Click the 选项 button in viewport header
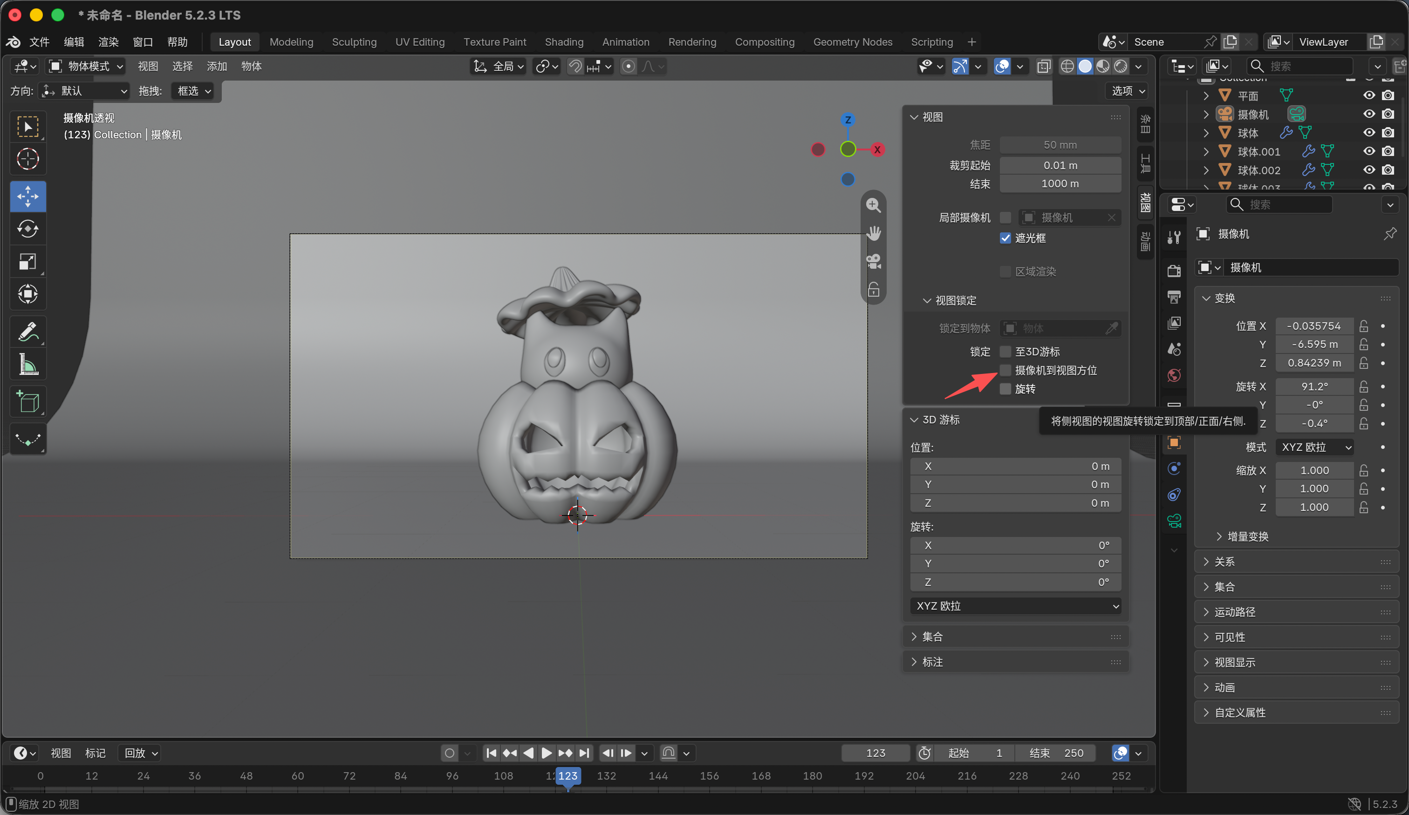Viewport: 1409px width, 815px height. pos(1128,90)
